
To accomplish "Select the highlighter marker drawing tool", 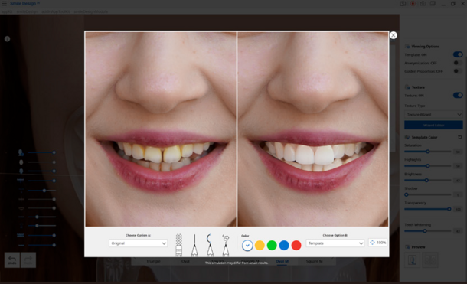I will tap(178, 245).
